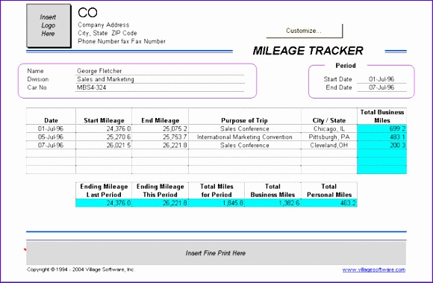This screenshot has height=283, width=433.
Task: Select the date cell 07-Jul-96 in table
Action: tap(51, 145)
